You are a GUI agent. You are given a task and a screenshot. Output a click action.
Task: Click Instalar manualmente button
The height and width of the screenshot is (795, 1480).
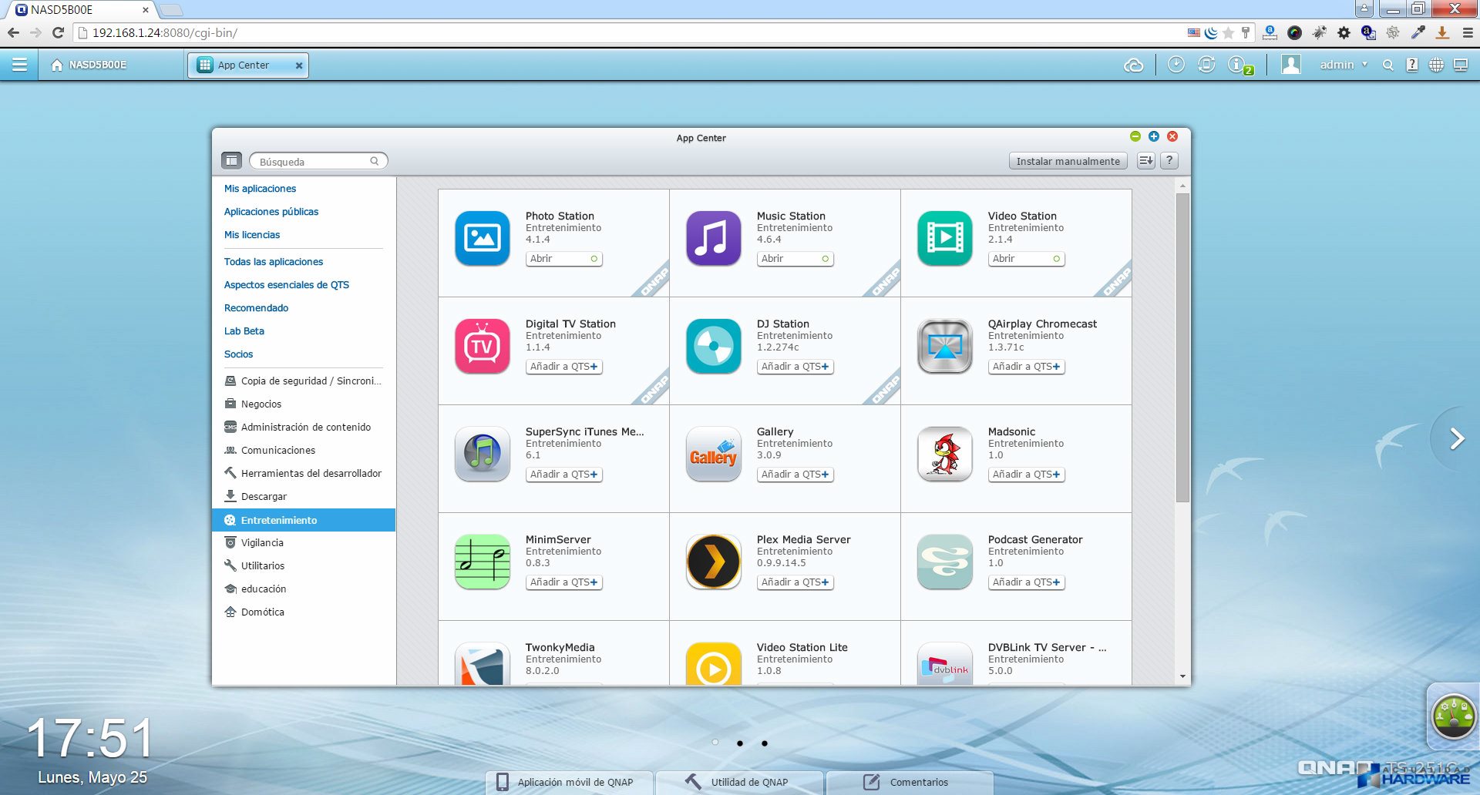[x=1068, y=161]
